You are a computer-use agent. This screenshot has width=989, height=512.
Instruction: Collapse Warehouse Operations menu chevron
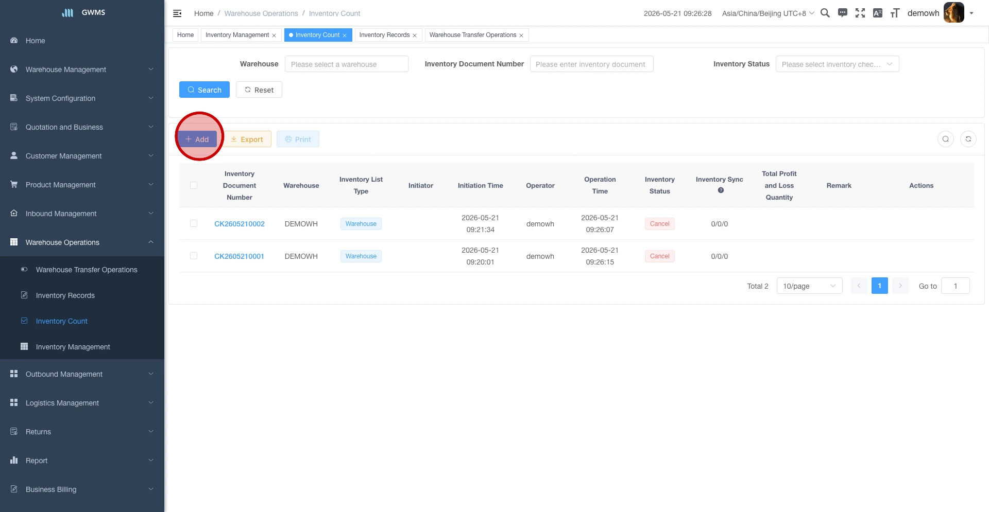tap(151, 242)
